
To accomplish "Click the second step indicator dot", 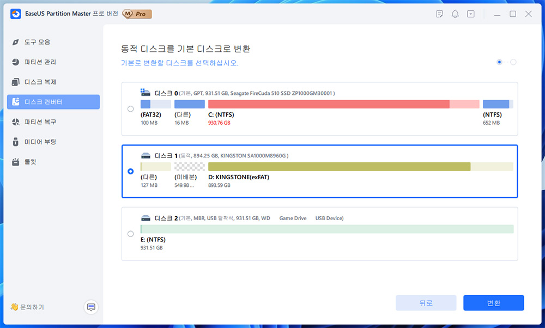I will [x=513, y=62].
